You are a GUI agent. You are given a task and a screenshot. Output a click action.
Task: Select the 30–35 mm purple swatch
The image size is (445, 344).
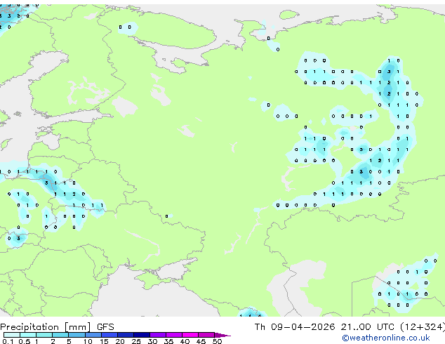click(x=158, y=335)
